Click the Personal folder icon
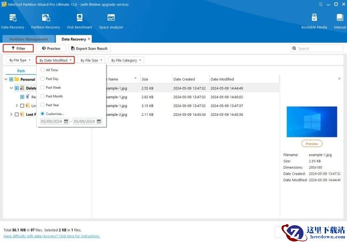Screen dimensions: 347x242 [17, 79]
